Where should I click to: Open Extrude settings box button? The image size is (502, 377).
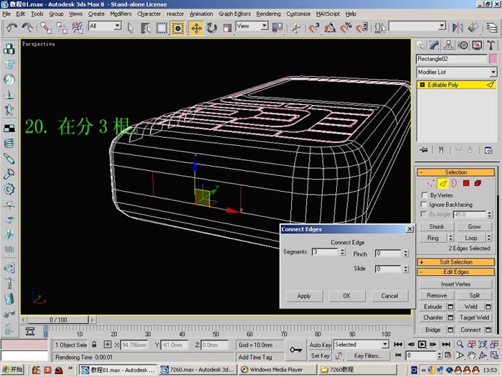pos(450,307)
